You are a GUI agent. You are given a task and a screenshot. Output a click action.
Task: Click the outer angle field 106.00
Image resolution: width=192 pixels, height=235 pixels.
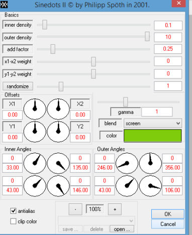172,190
